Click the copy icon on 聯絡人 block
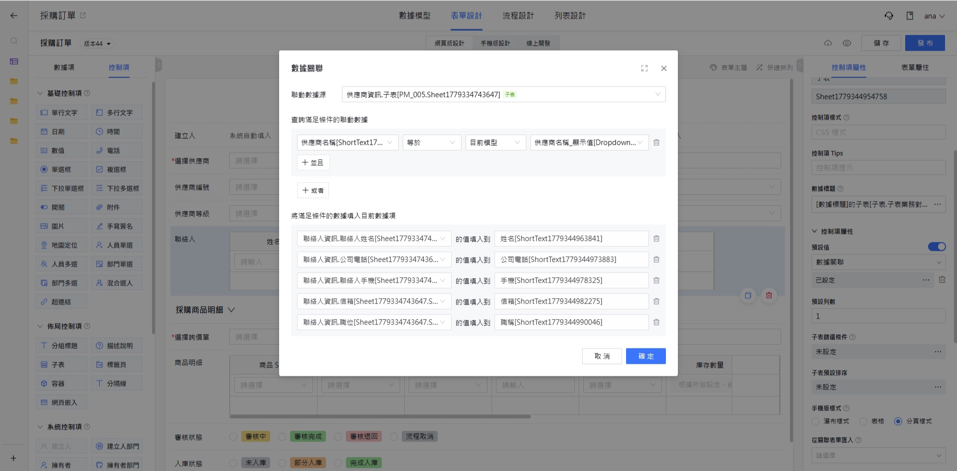Screen dimensions: 957x471 coord(748,295)
